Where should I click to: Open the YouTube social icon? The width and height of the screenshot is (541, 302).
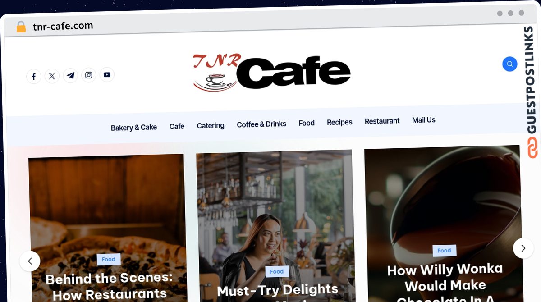[x=107, y=74]
